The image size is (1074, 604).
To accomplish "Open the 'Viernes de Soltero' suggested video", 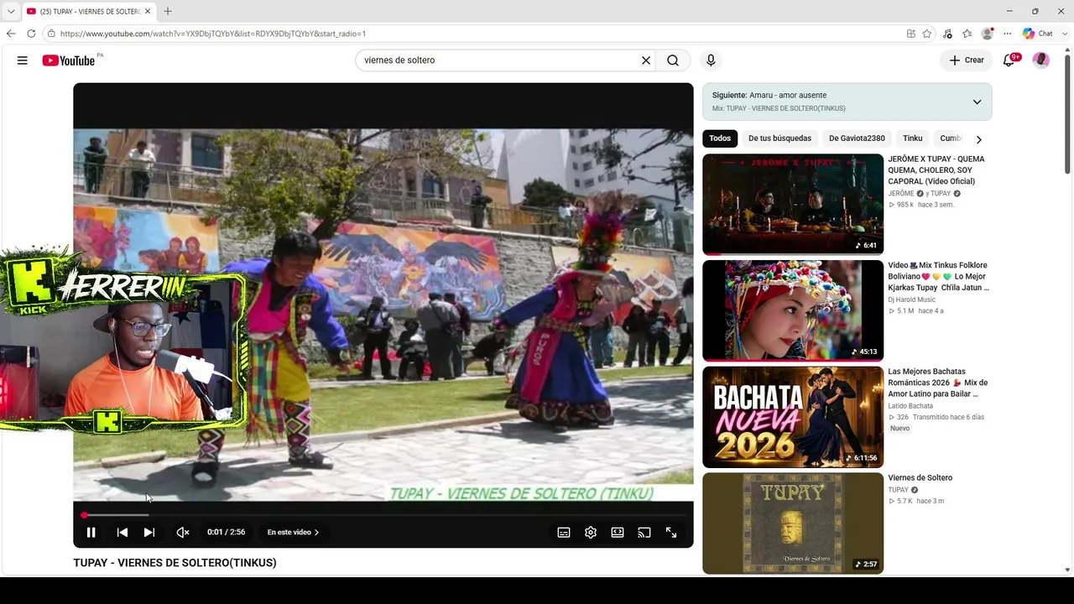I will [920, 478].
